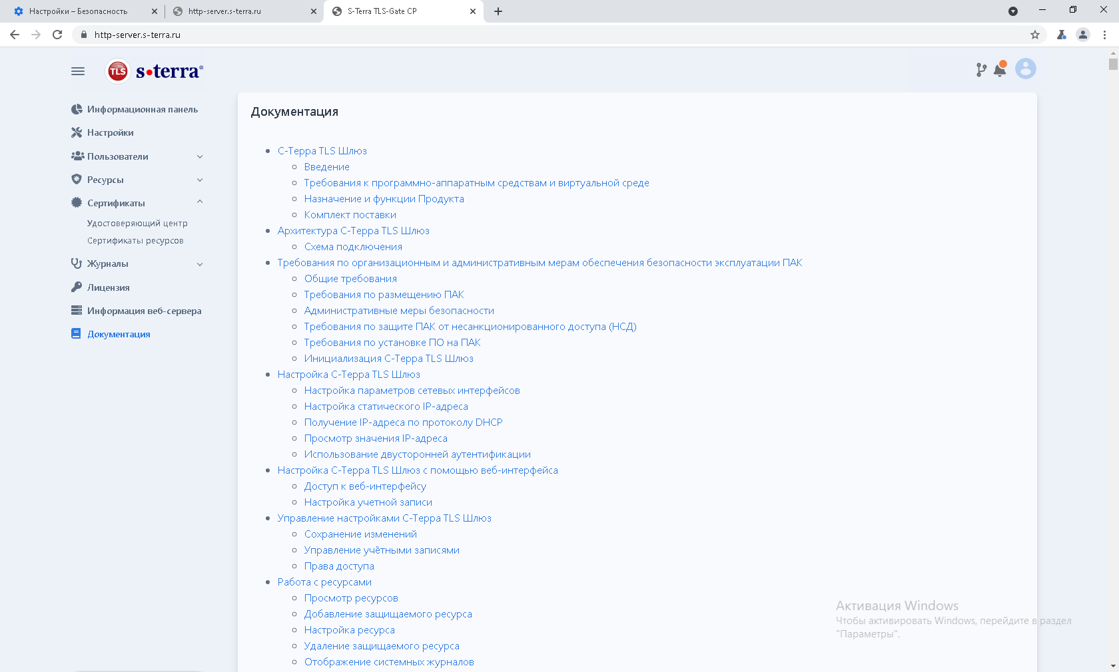The height and width of the screenshot is (672, 1119).
Task: Click the Ресурсы shield icon
Action: tap(77, 180)
